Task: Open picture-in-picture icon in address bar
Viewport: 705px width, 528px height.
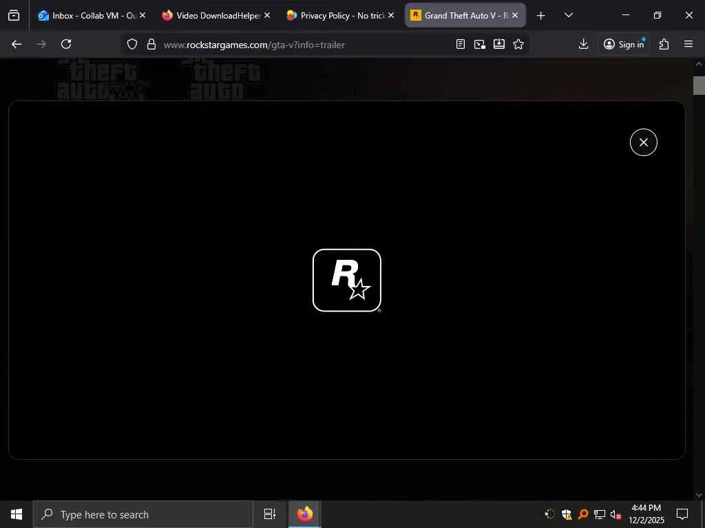Action: tap(480, 44)
